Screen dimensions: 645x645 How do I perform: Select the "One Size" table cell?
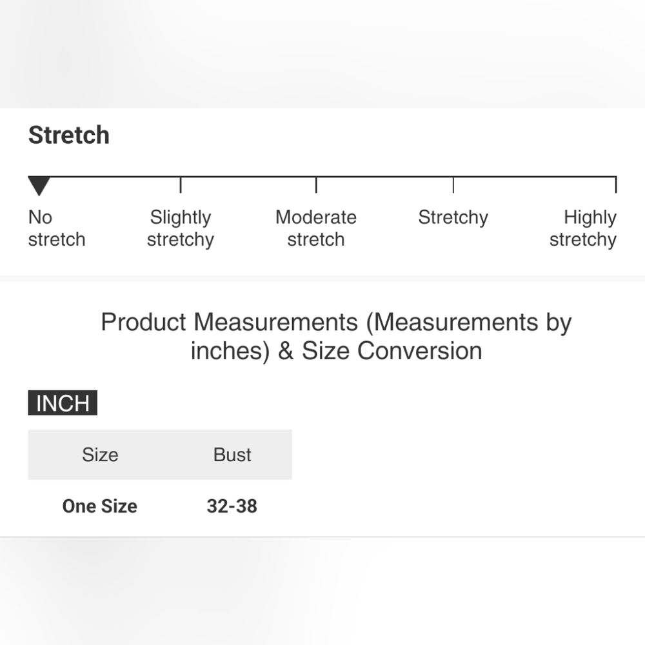(100, 506)
